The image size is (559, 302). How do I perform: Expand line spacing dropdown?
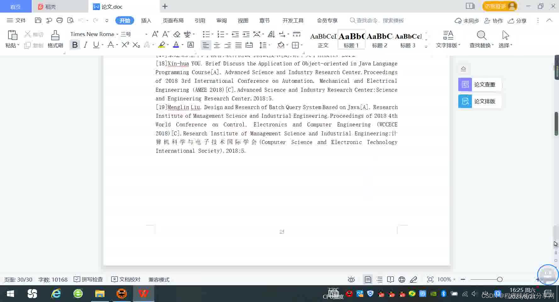269,45
